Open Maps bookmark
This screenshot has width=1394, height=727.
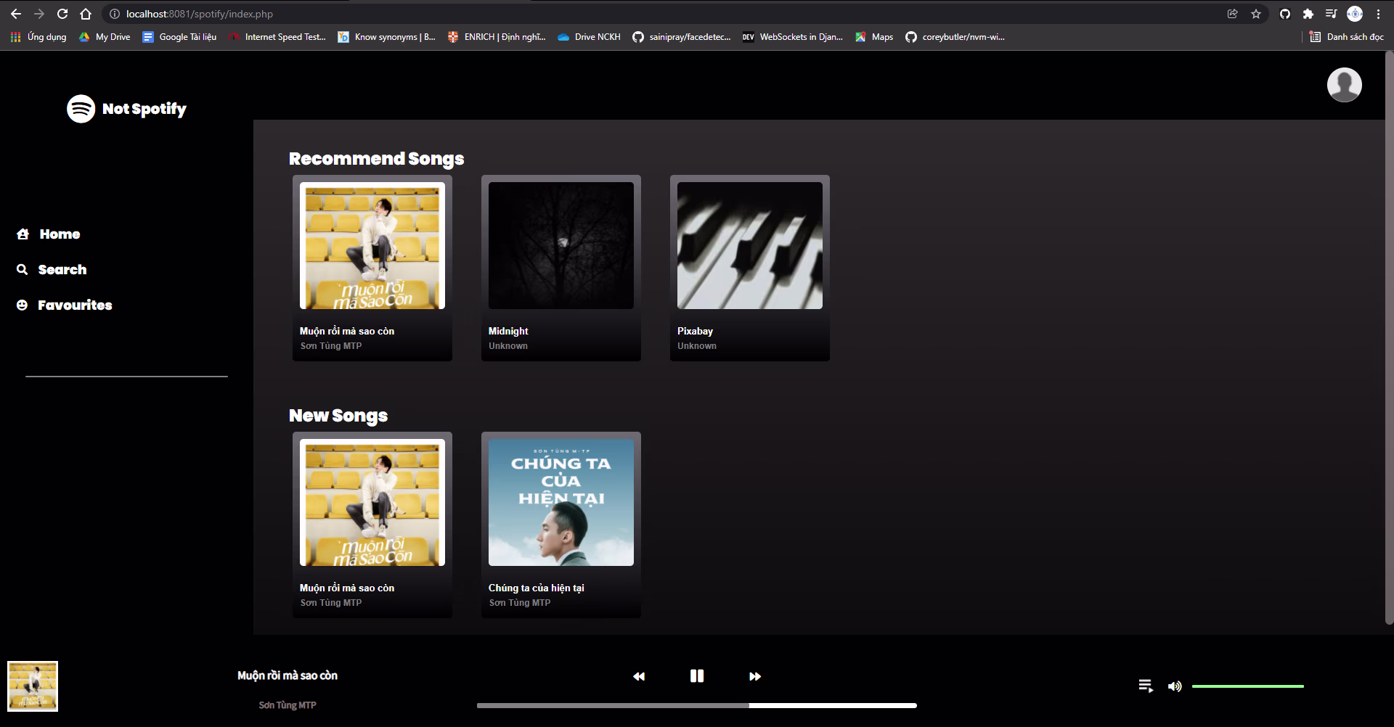coord(874,37)
